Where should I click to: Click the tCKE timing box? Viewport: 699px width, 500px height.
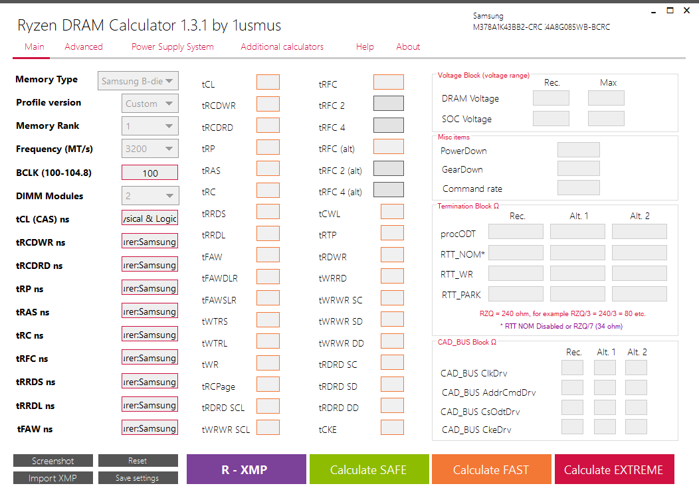[x=392, y=428]
